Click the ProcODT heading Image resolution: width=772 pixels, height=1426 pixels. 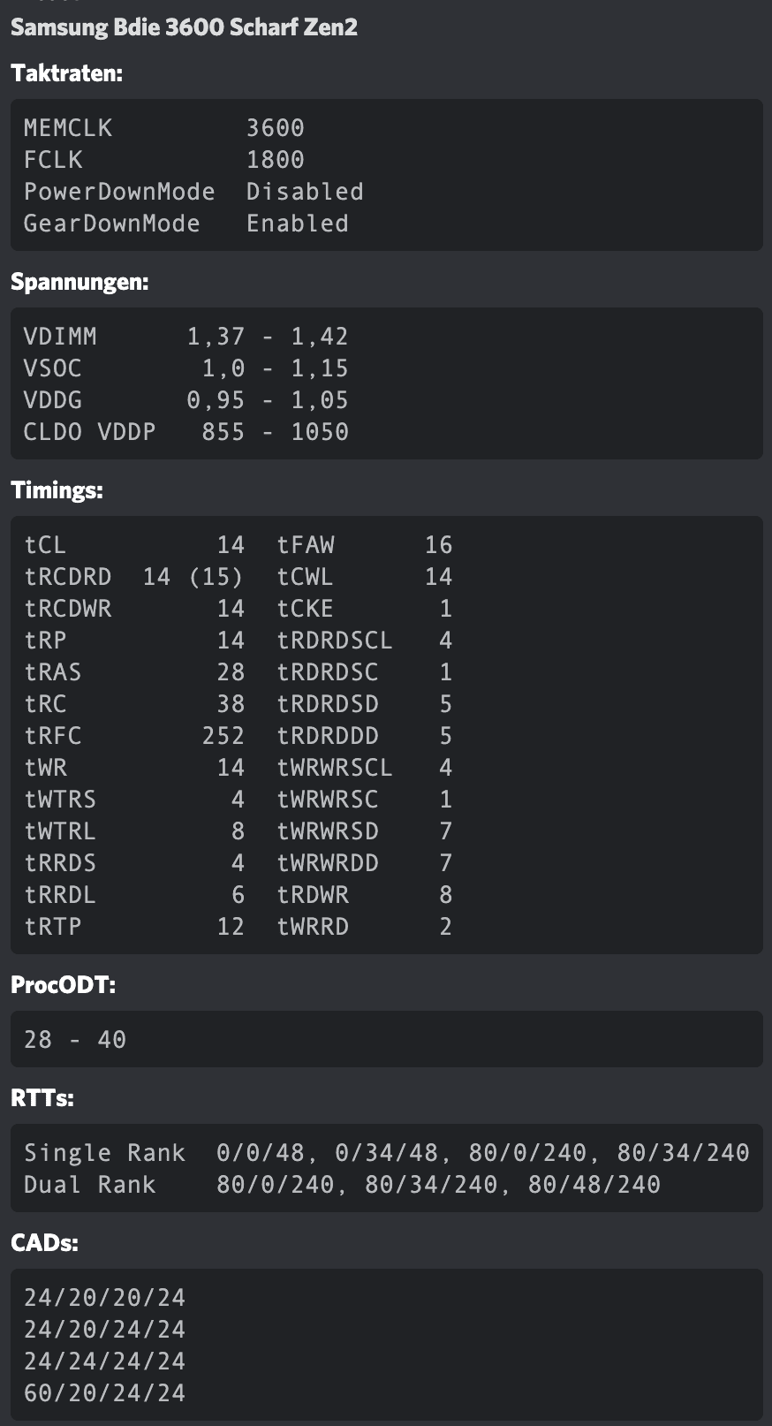tap(63, 985)
